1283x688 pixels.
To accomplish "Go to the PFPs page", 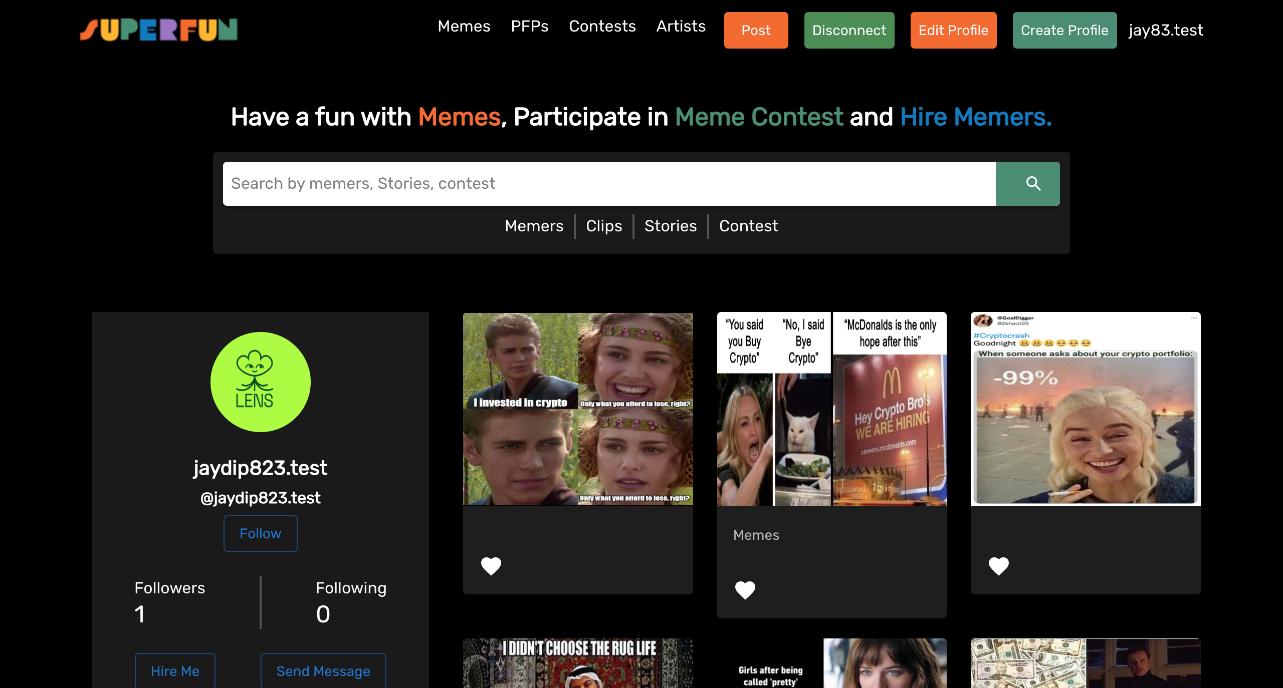I will 529,26.
